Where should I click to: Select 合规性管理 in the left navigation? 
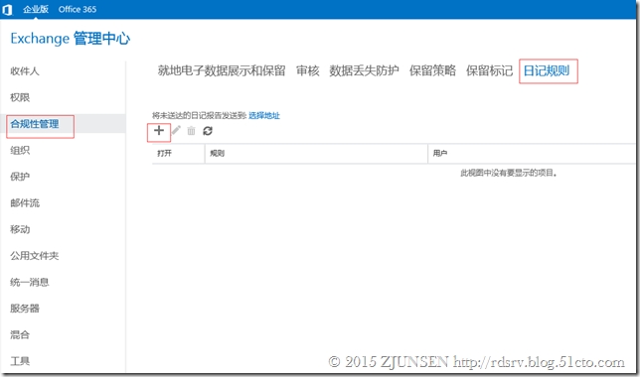(35, 123)
